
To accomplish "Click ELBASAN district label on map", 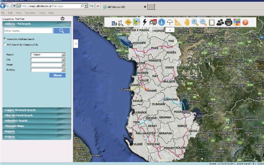I will click(x=158, y=104).
